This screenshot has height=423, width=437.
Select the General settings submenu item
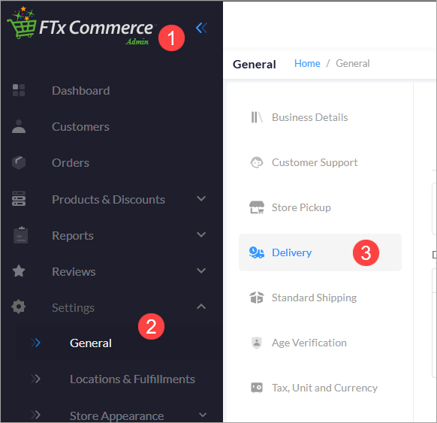(91, 343)
